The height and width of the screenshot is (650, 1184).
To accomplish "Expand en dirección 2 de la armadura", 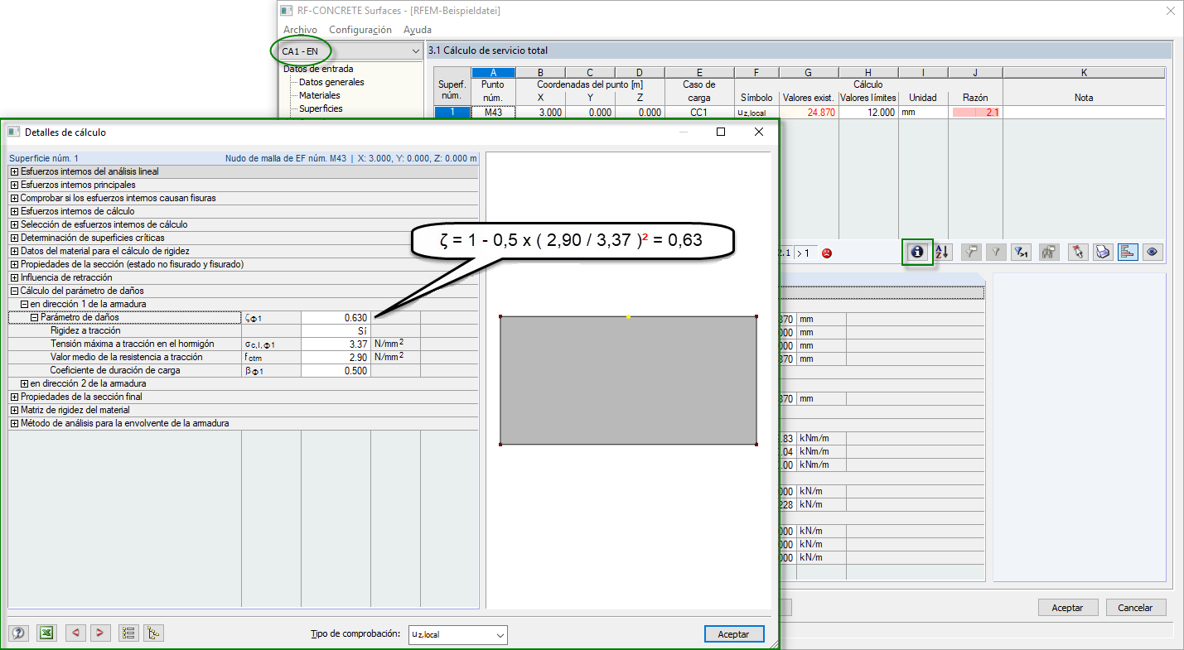I will click(24, 383).
